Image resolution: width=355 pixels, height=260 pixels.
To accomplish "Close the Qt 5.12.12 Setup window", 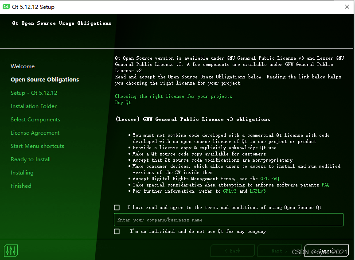I will [x=347, y=7].
